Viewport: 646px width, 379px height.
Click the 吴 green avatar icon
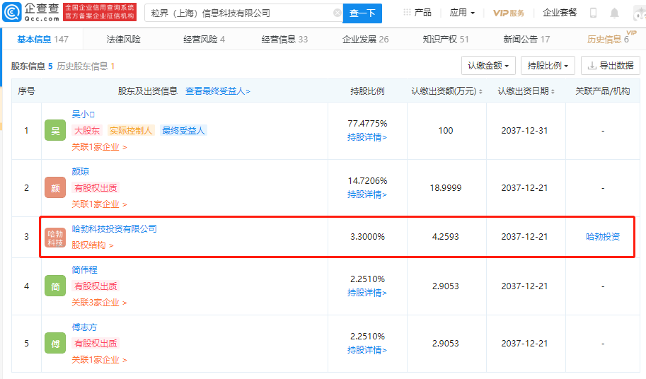tap(55, 130)
